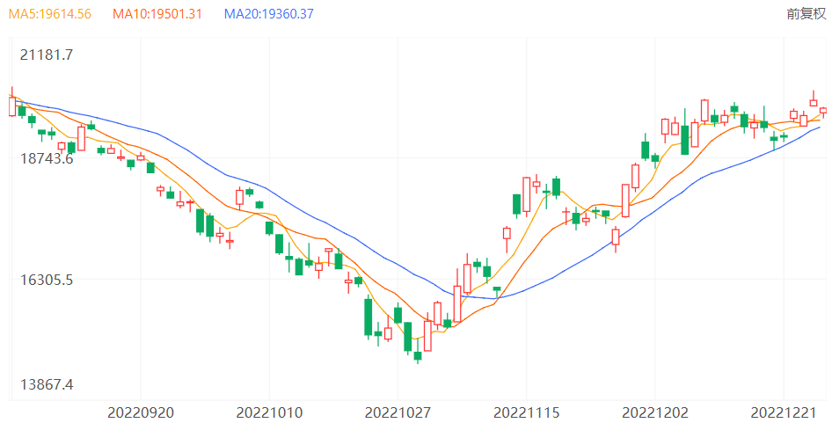Viewport: 832px width, 423px height.
Task: Click the 13867.4 price axis label
Action: (x=46, y=384)
